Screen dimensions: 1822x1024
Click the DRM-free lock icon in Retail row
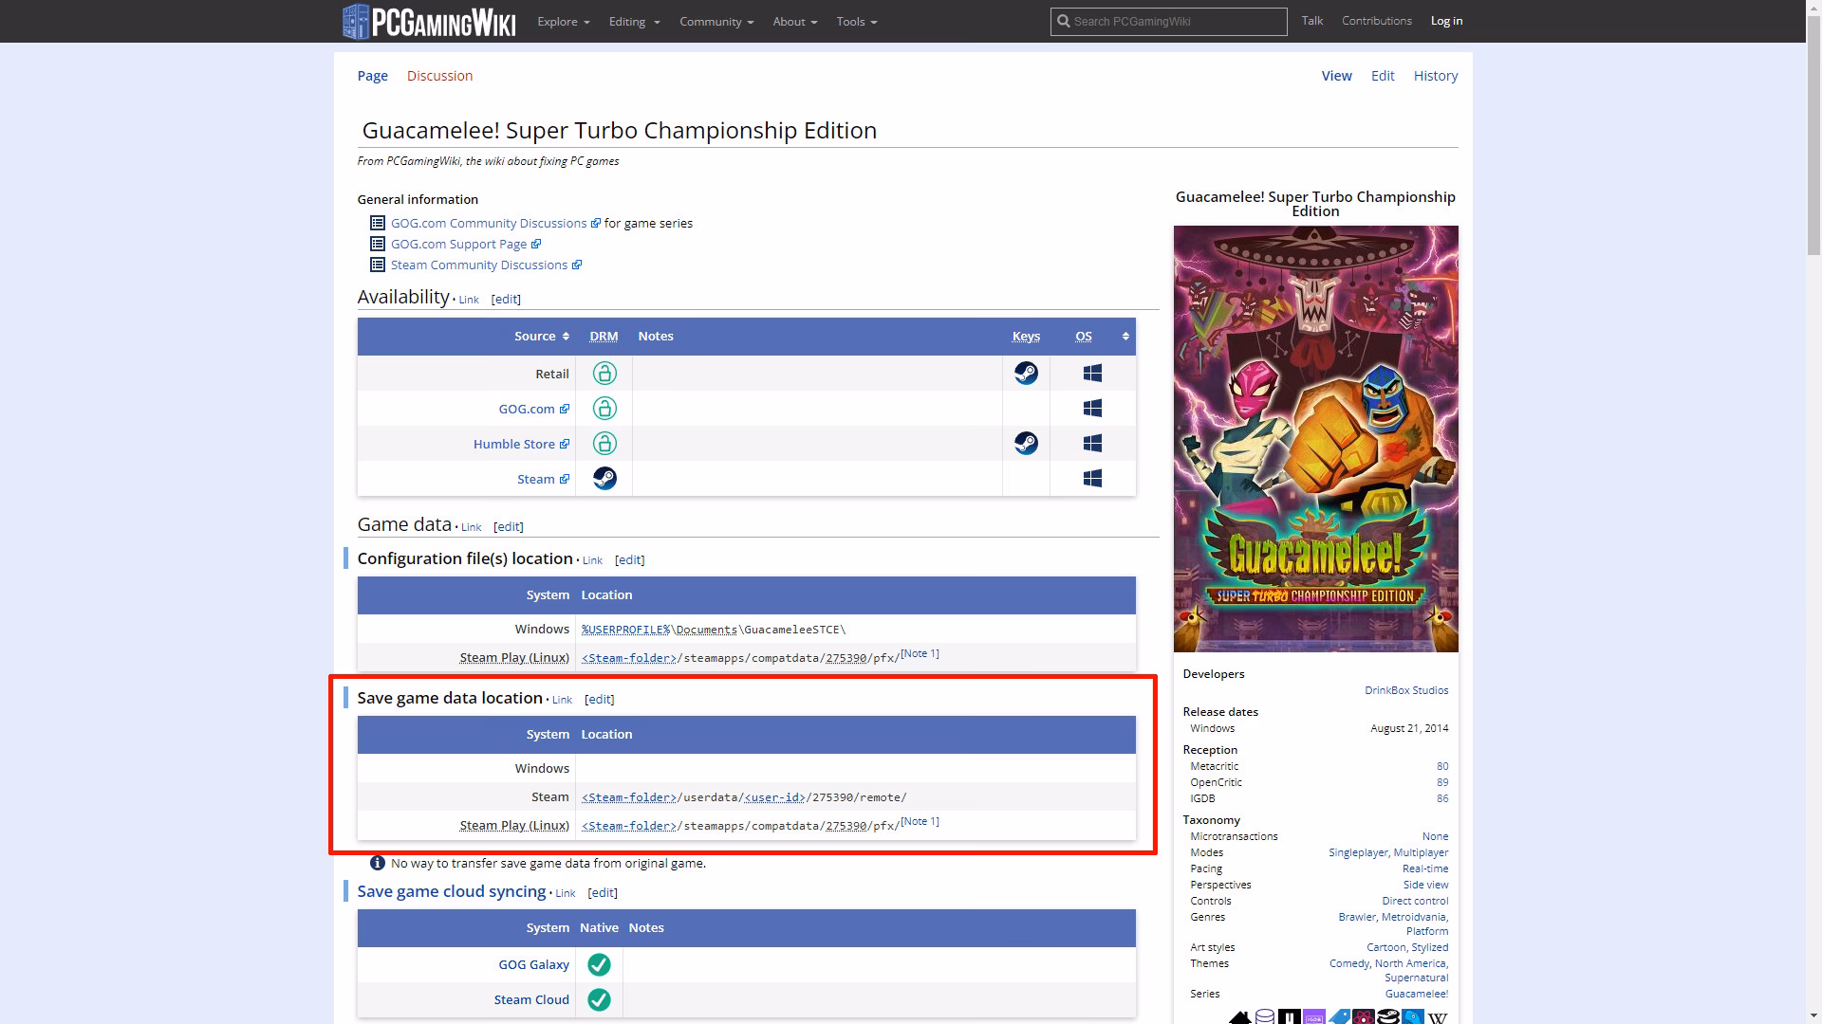click(x=604, y=374)
